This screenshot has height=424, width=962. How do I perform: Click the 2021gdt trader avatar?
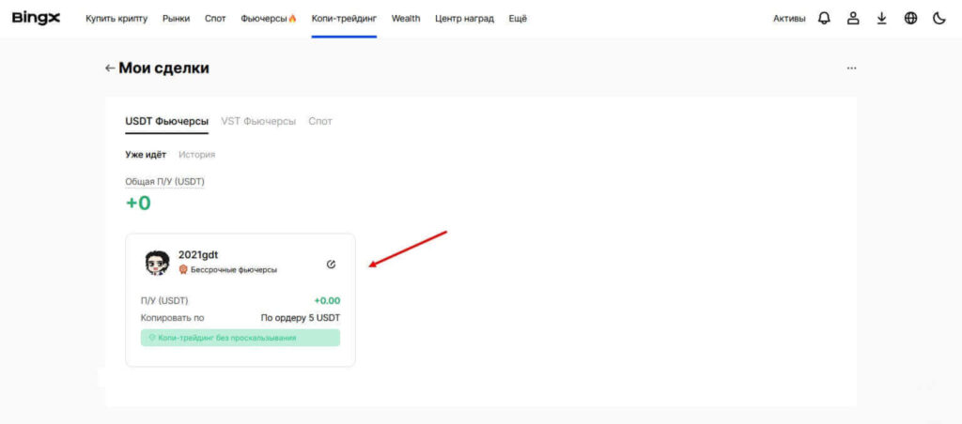coord(157,263)
